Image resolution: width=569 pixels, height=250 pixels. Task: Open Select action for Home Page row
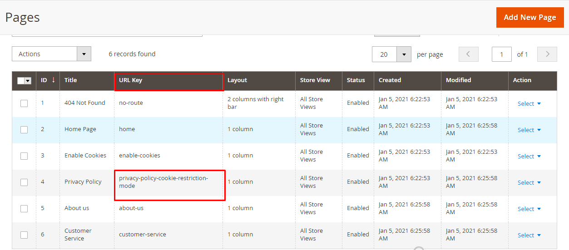tap(529, 130)
